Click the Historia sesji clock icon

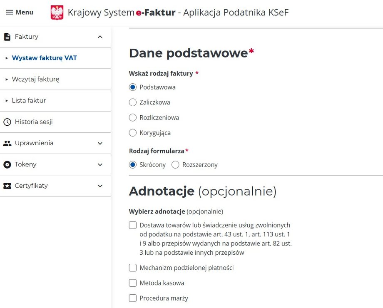(x=7, y=122)
